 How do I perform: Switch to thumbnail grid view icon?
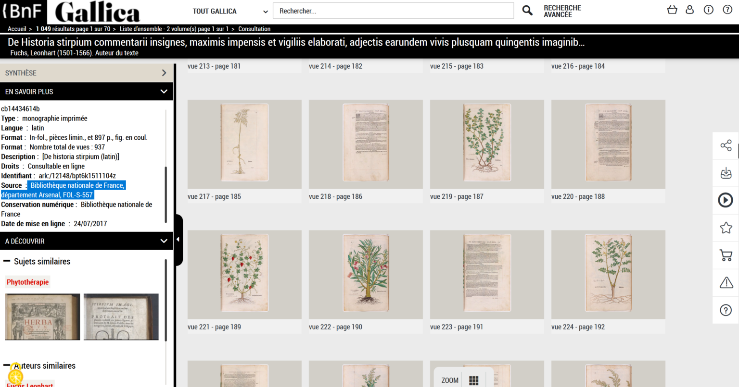click(x=474, y=380)
